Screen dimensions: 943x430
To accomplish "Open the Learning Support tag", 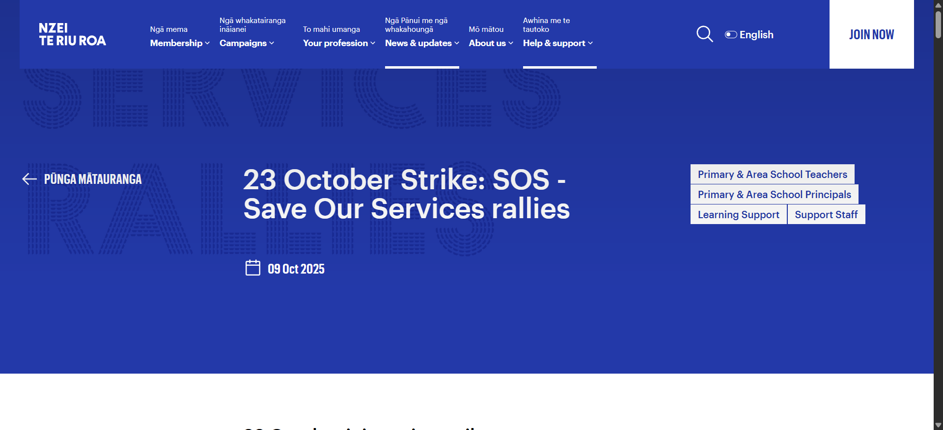I will click(x=738, y=215).
